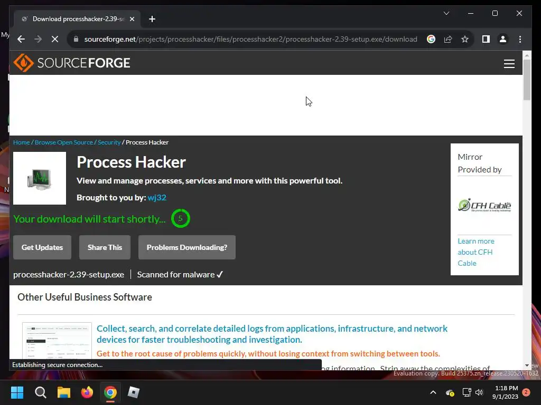Open taskbar Search

coord(40,392)
